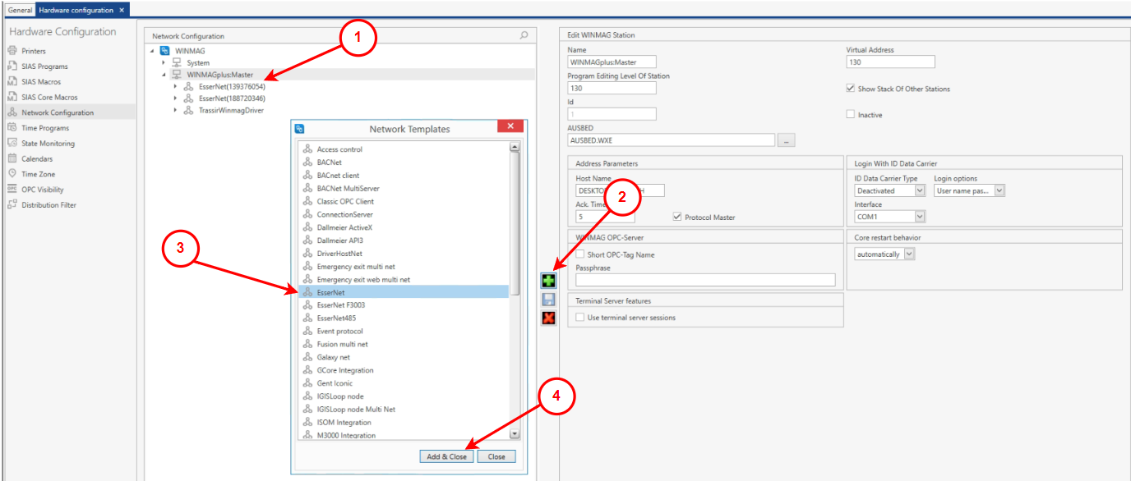The width and height of the screenshot is (1131, 481).
Task: Select the EsserNet template row
Action: (x=404, y=291)
